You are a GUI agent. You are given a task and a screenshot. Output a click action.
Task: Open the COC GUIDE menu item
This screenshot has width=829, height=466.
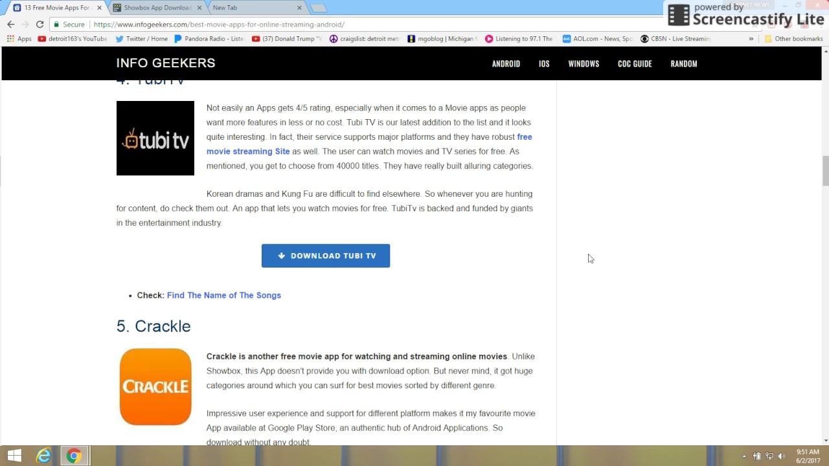(x=635, y=64)
